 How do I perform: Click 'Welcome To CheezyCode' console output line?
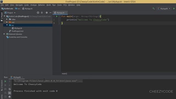(28, 84)
